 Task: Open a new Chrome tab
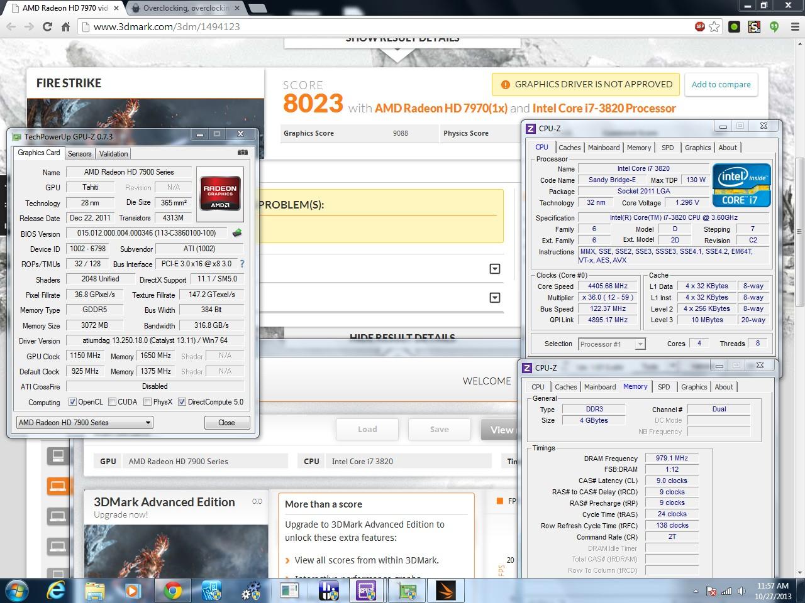(x=258, y=8)
